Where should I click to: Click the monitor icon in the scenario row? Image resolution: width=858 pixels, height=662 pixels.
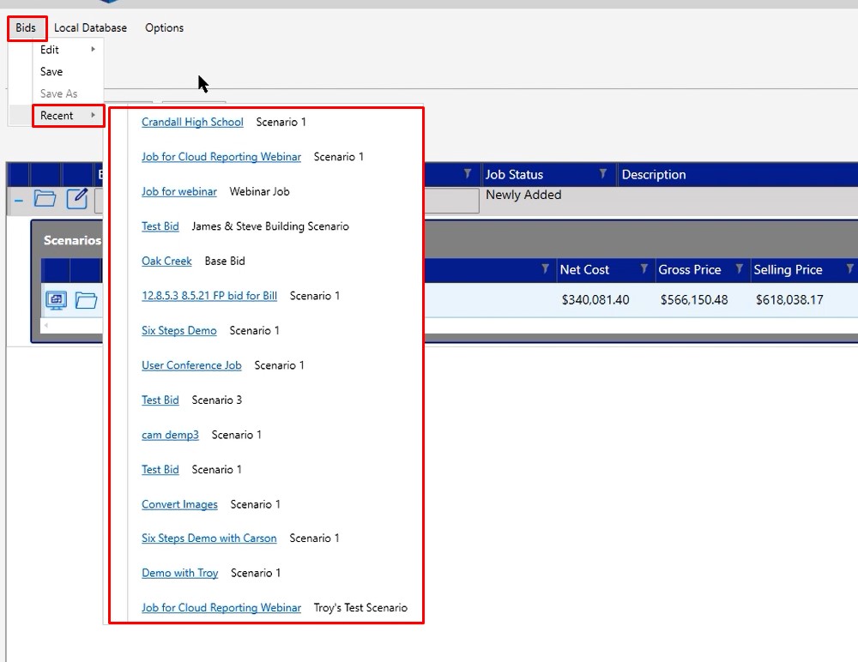click(x=57, y=300)
